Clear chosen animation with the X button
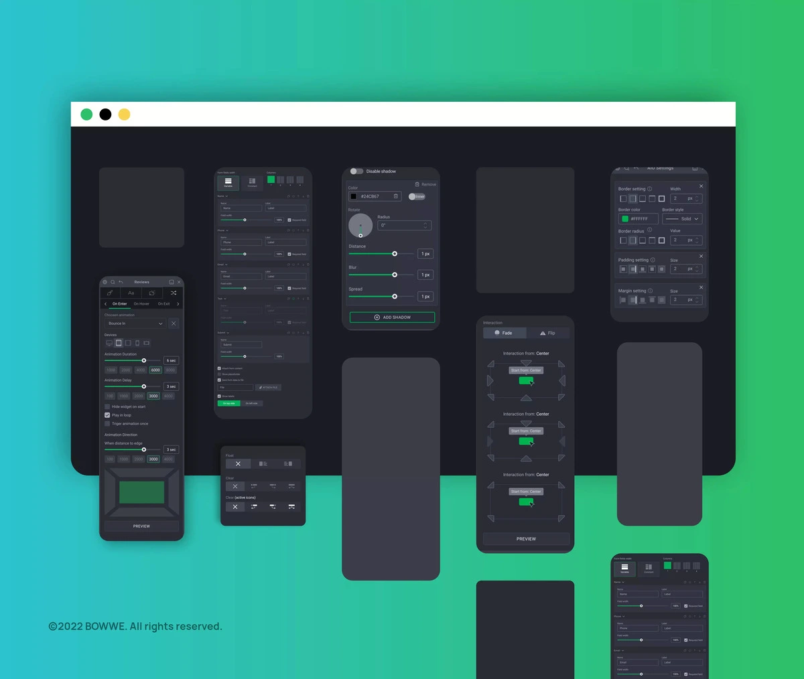804x679 pixels. click(x=174, y=323)
